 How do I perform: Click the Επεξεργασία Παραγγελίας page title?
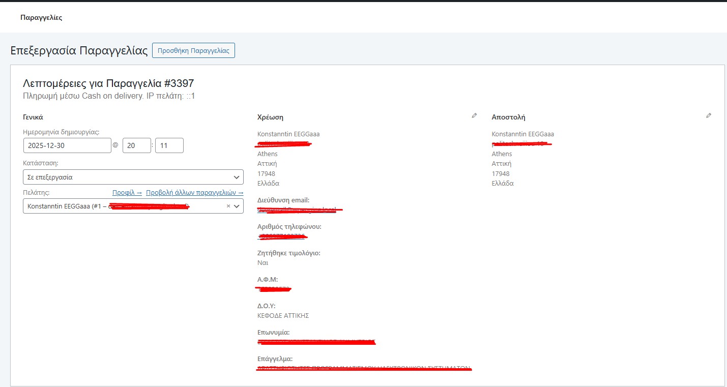(79, 51)
